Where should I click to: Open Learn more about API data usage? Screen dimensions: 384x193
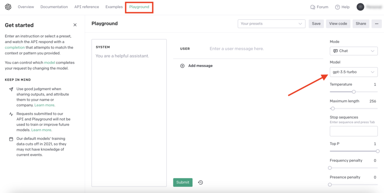[41, 130]
